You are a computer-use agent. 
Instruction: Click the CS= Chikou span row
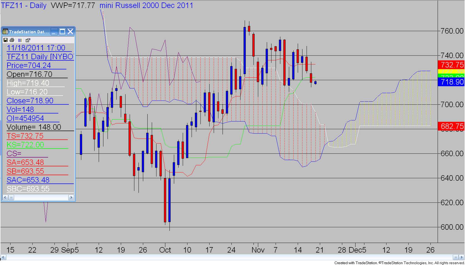point(27,154)
